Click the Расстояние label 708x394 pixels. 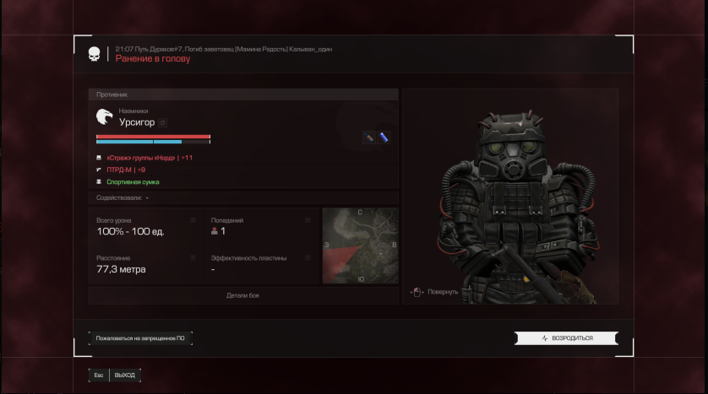click(113, 258)
